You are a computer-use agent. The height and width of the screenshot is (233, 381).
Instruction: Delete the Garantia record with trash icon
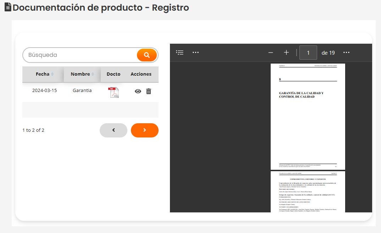point(149,91)
